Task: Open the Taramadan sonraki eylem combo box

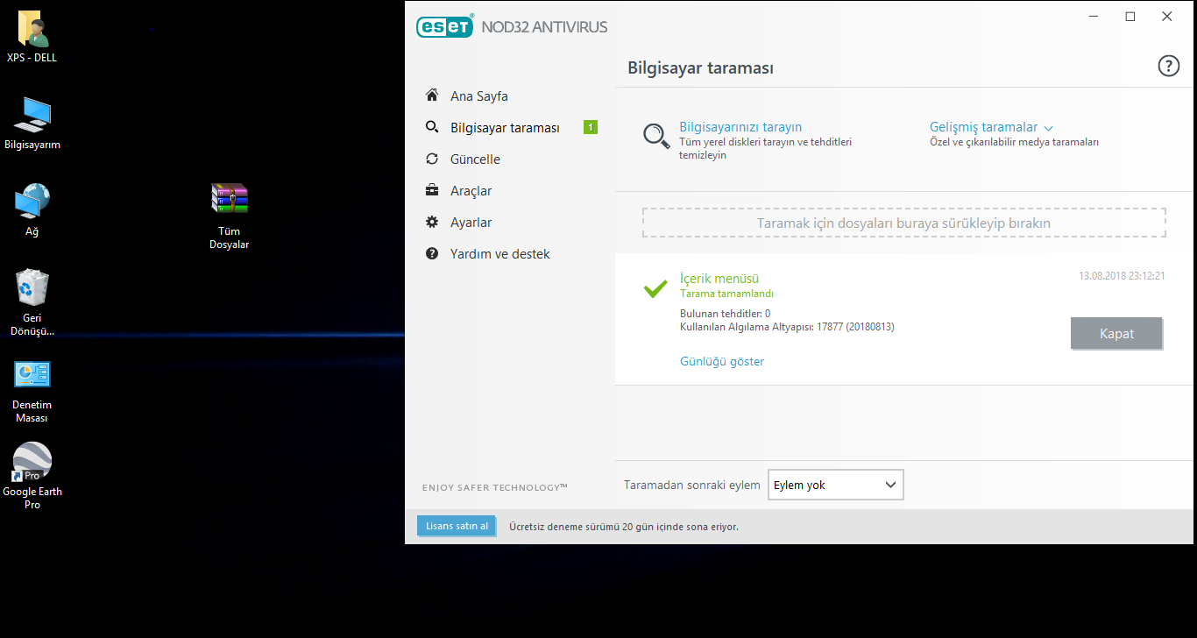Action: pyautogui.click(x=835, y=485)
